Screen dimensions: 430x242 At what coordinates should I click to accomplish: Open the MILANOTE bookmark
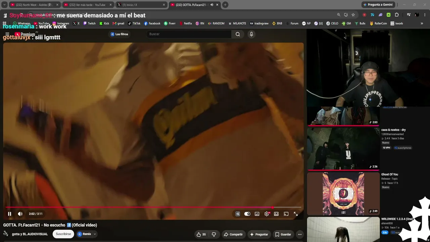[237, 24]
